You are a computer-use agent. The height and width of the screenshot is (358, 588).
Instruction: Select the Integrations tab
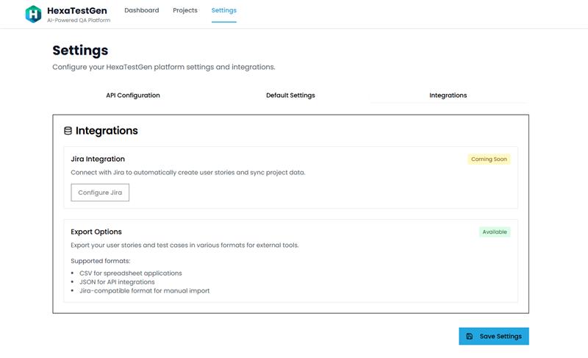pyautogui.click(x=448, y=96)
